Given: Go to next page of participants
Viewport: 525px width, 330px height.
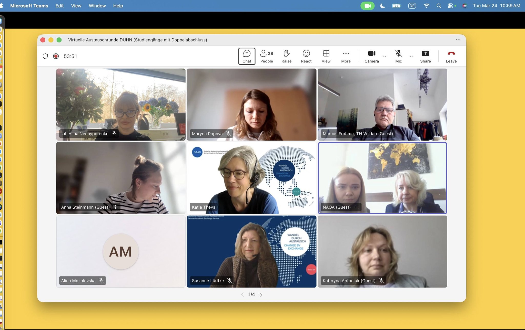Looking at the screenshot, I should [261, 295].
